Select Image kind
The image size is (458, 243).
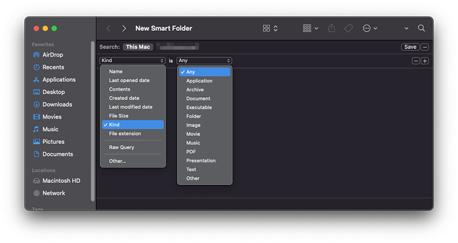[205, 125]
